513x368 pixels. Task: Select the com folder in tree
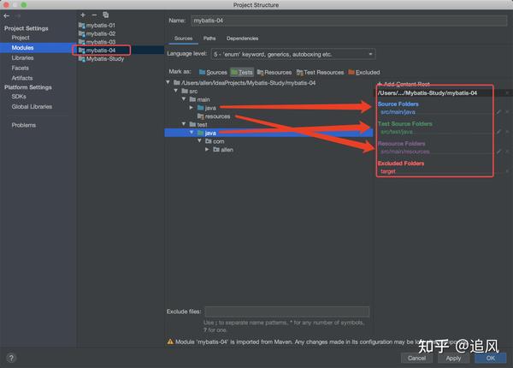coord(215,141)
